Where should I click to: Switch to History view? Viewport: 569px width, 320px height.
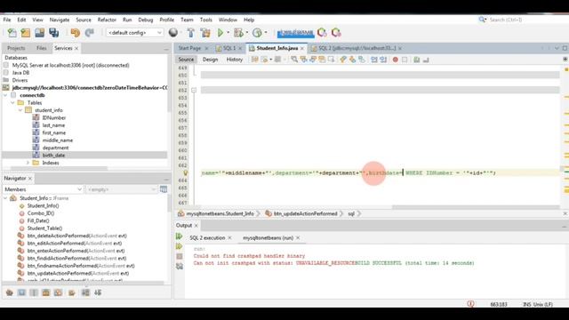coord(235,60)
